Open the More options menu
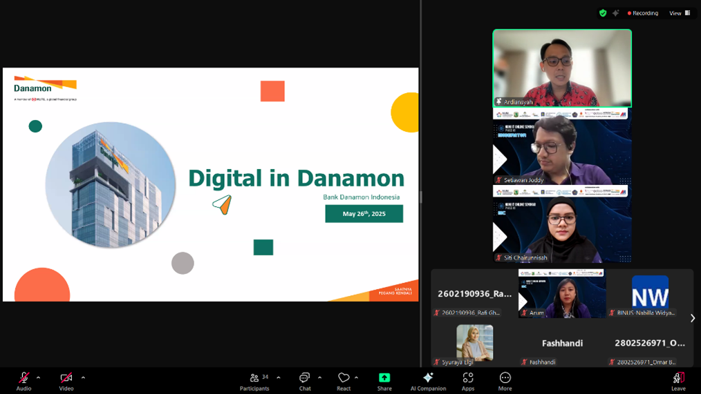The height and width of the screenshot is (394, 701). coord(505,382)
